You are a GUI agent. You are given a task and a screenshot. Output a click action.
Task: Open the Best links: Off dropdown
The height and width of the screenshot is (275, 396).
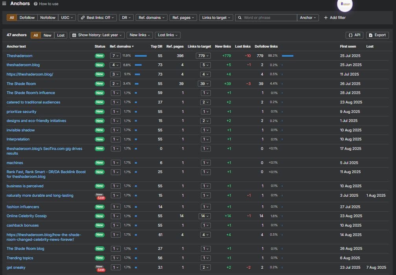click(97, 18)
